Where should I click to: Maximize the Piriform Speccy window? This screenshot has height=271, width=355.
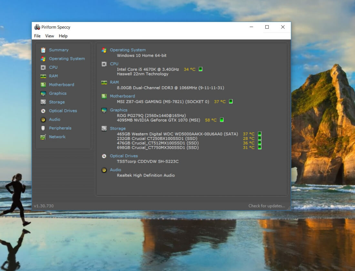pos(267,27)
